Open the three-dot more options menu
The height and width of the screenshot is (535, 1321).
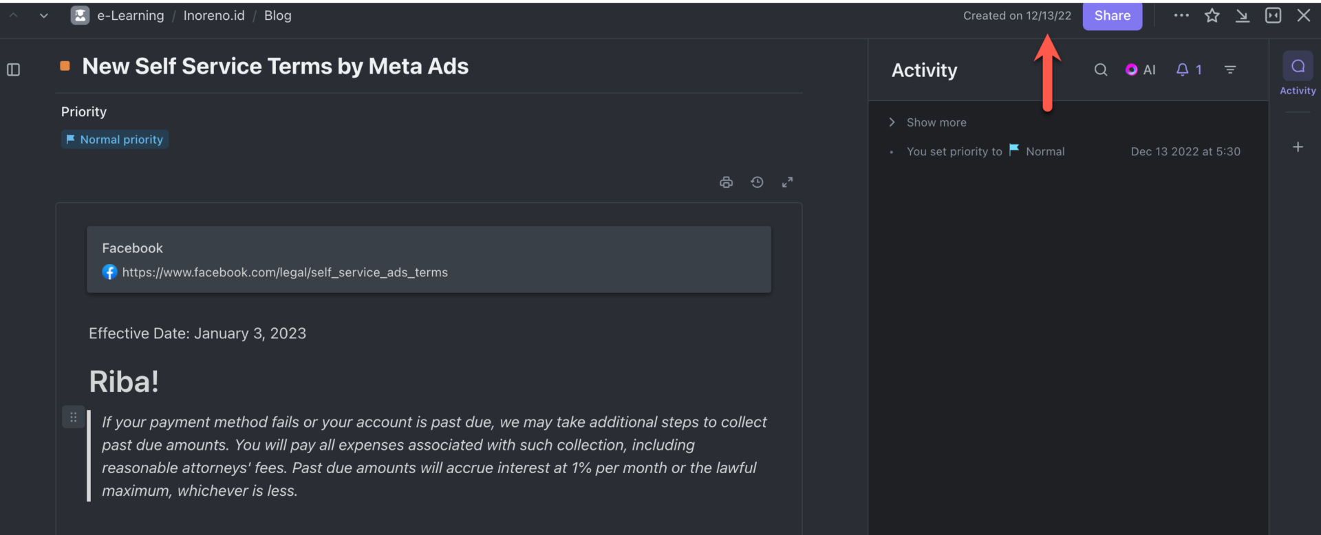tap(1181, 16)
